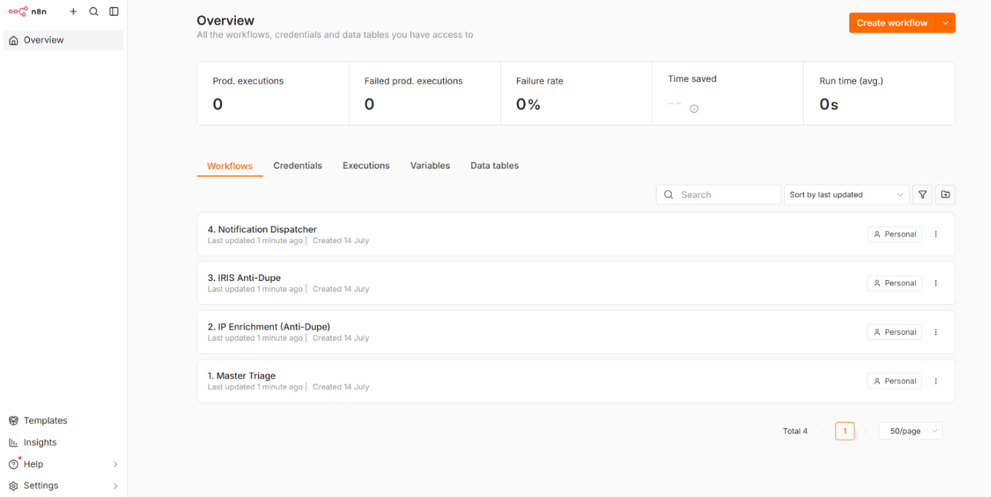This screenshot has width=991, height=497.
Task: Open the Data tables tab
Action: [x=494, y=166]
